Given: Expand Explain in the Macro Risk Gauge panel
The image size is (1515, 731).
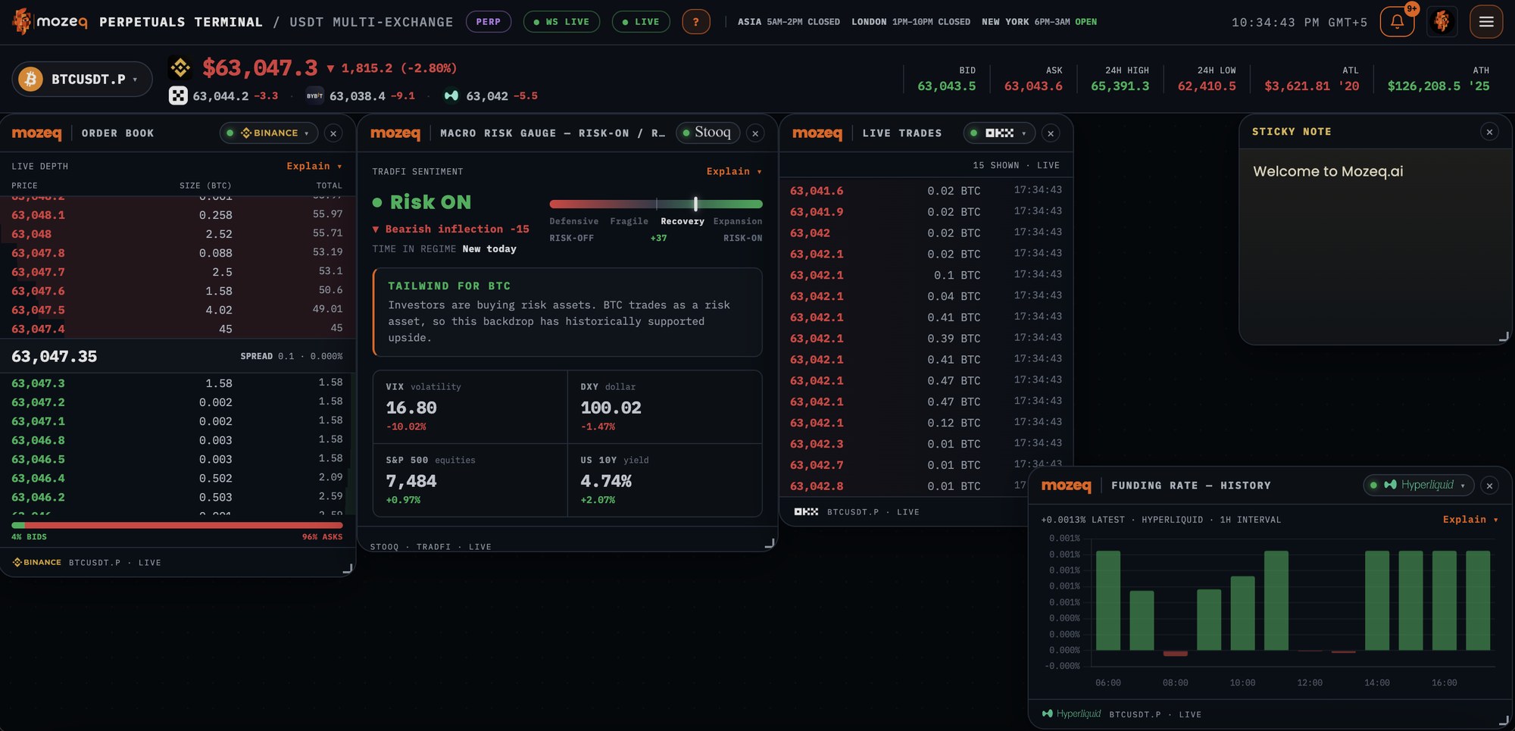Looking at the screenshot, I should (734, 171).
